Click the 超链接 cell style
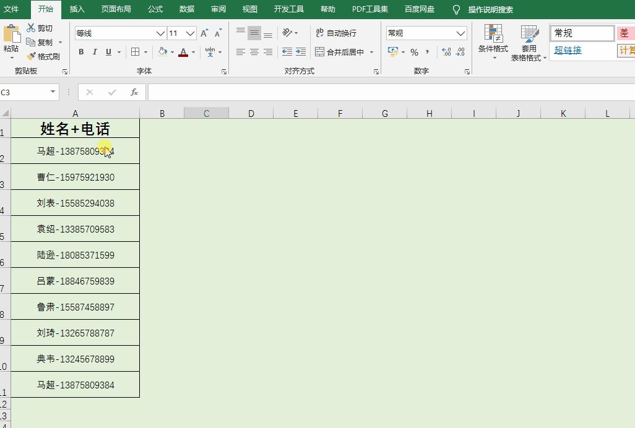Screen dimensions: 635x428 click(x=568, y=50)
